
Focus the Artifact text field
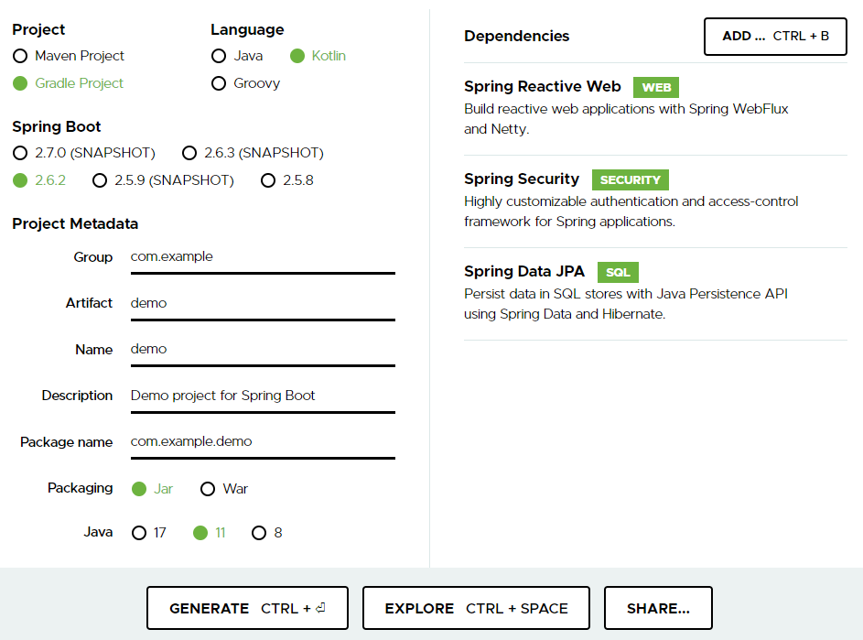click(263, 303)
